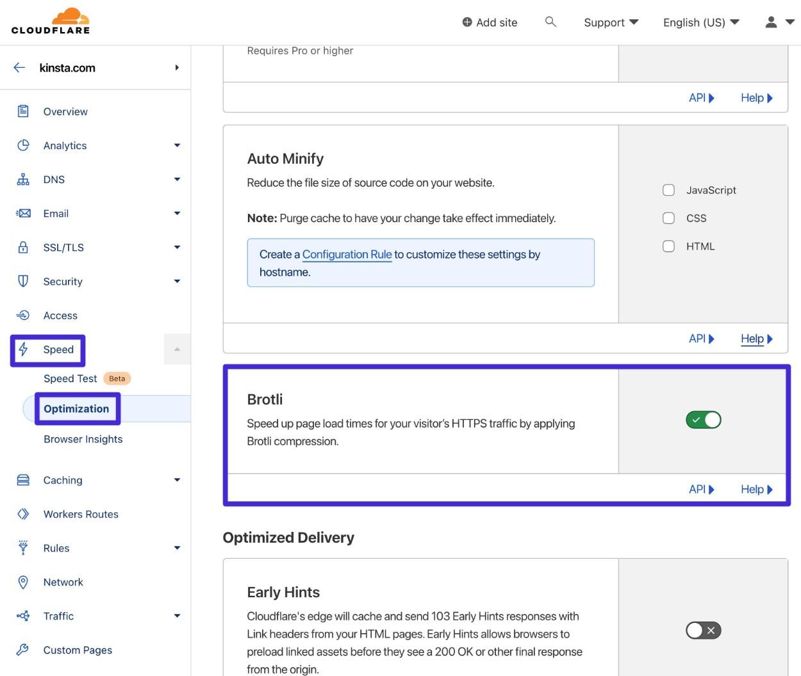Check the JavaScript Auto Minify checkbox
Image resolution: width=801 pixels, height=676 pixels.
(x=668, y=188)
